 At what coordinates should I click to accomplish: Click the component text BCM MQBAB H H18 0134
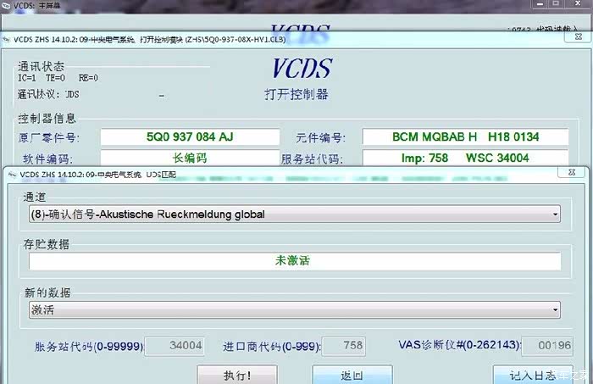[x=465, y=136]
